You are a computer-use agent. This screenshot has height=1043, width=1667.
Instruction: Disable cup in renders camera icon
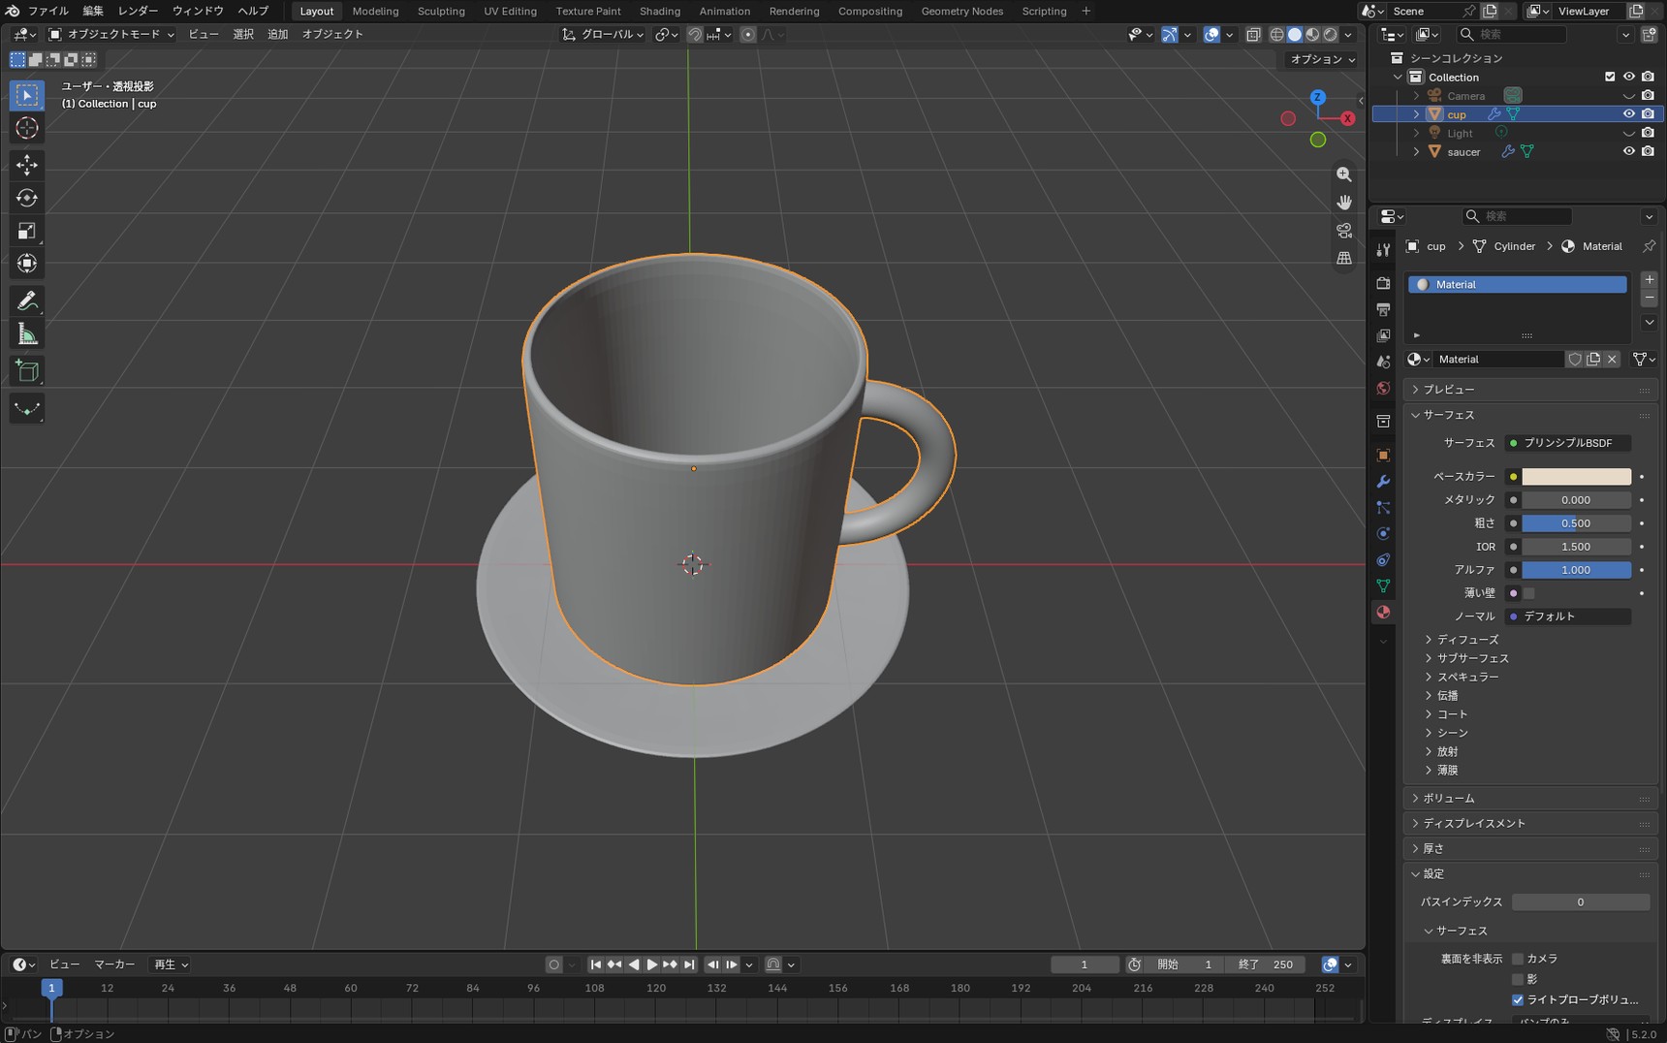pyautogui.click(x=1648, y=114)
